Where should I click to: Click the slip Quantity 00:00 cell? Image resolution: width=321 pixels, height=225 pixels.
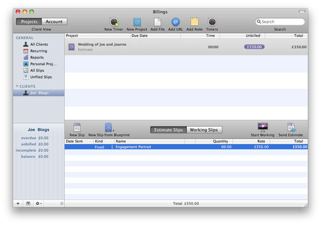pyautogui.click(x=226, y=147)
